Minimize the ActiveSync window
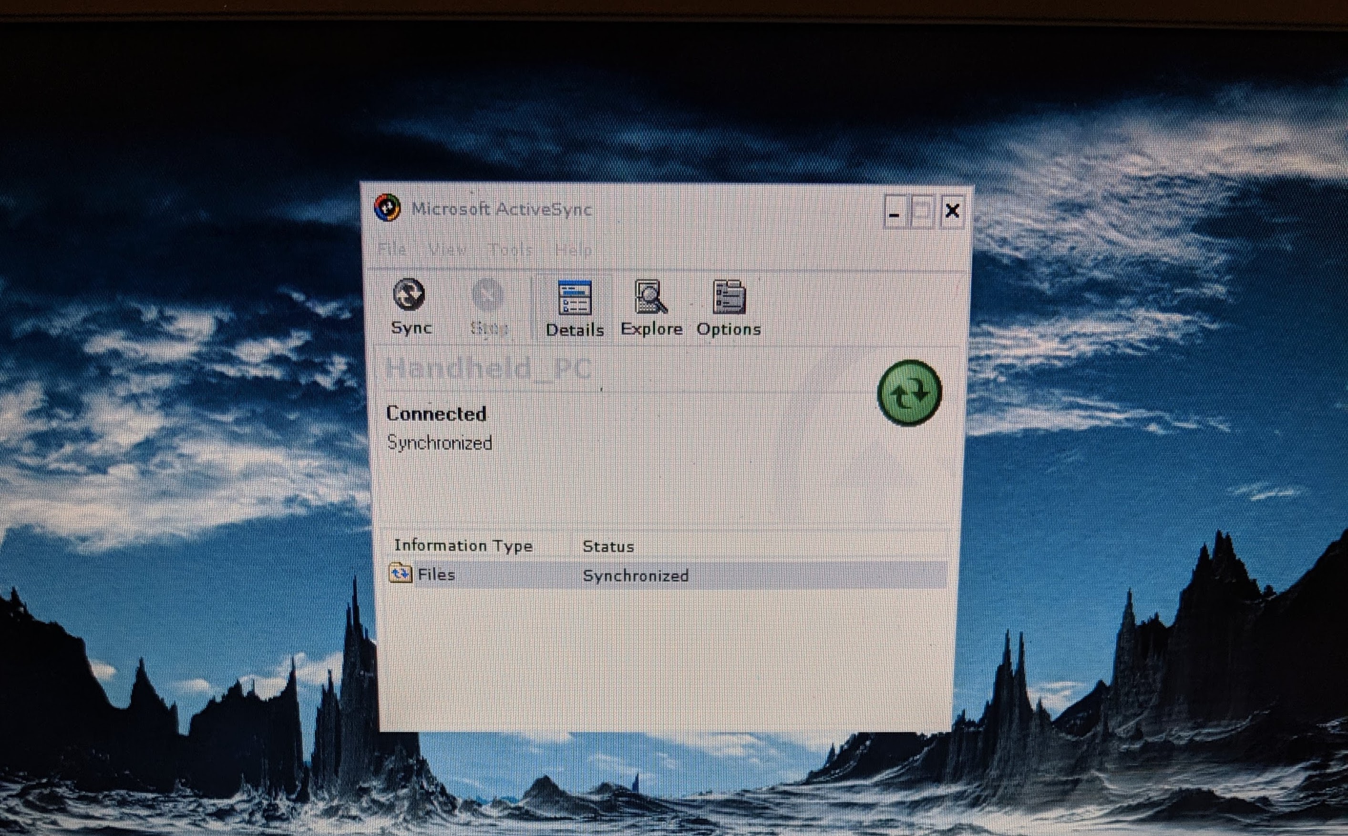 coord(895,211)
